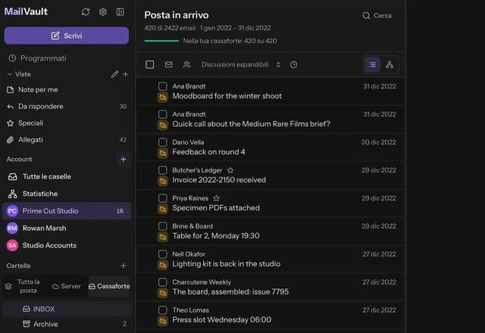This screenshot has width=485, height=333.
Task: Click vault badge on Press slot email
Action: click(x=163, y=321)
